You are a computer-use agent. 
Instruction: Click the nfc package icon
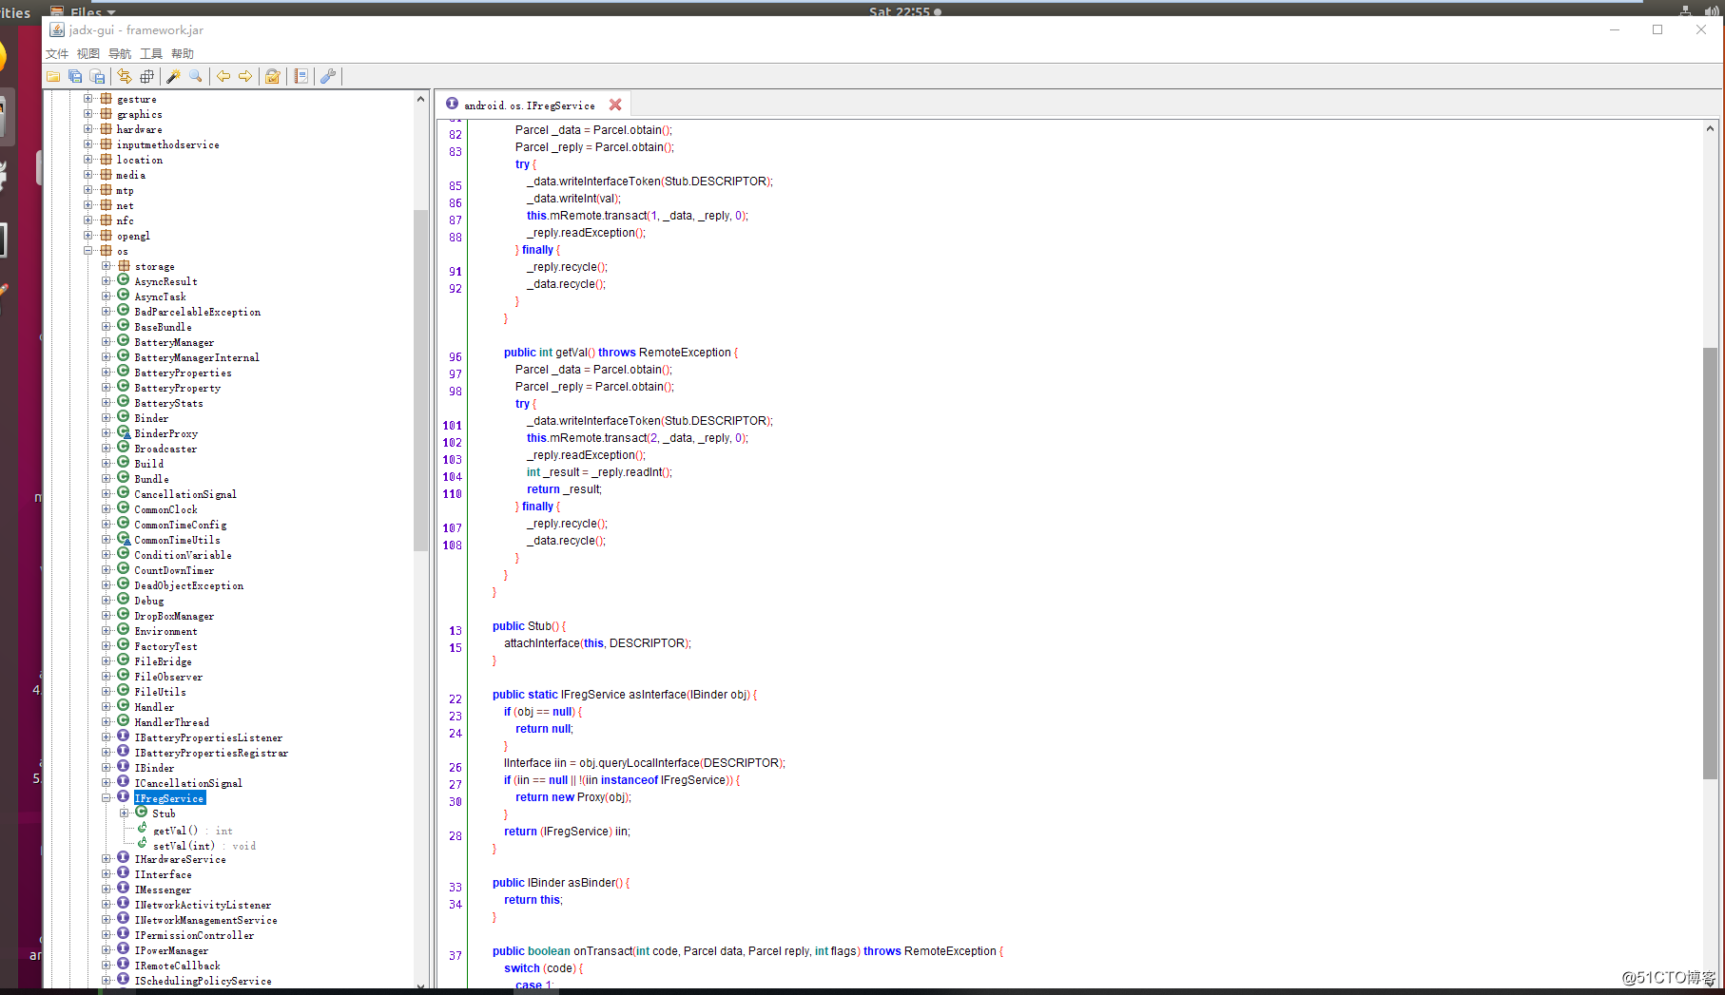coord(106,220)
